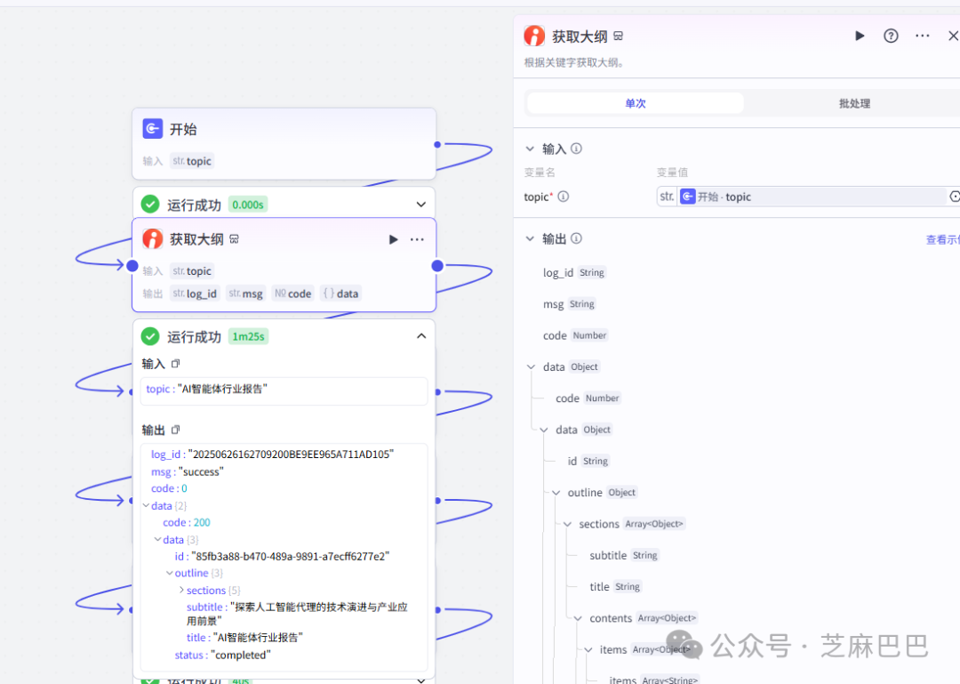960x684 pixels.
Task: Click the 获取大纲 plugin logo in panel header
Action: click(534, 36)
